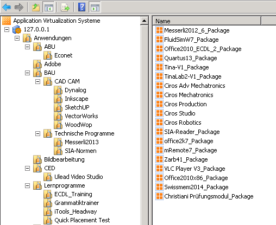The width and height of the screenshot is (276, 225).
Task: Select ECDL_Training in the tree
Action: tap(73, 194)
